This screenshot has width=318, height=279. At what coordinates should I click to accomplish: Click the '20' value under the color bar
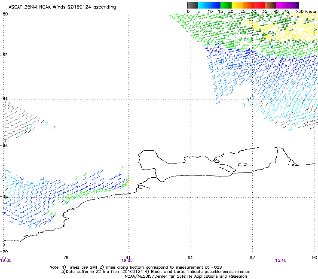pyautogui.click(x=231, y=12)
